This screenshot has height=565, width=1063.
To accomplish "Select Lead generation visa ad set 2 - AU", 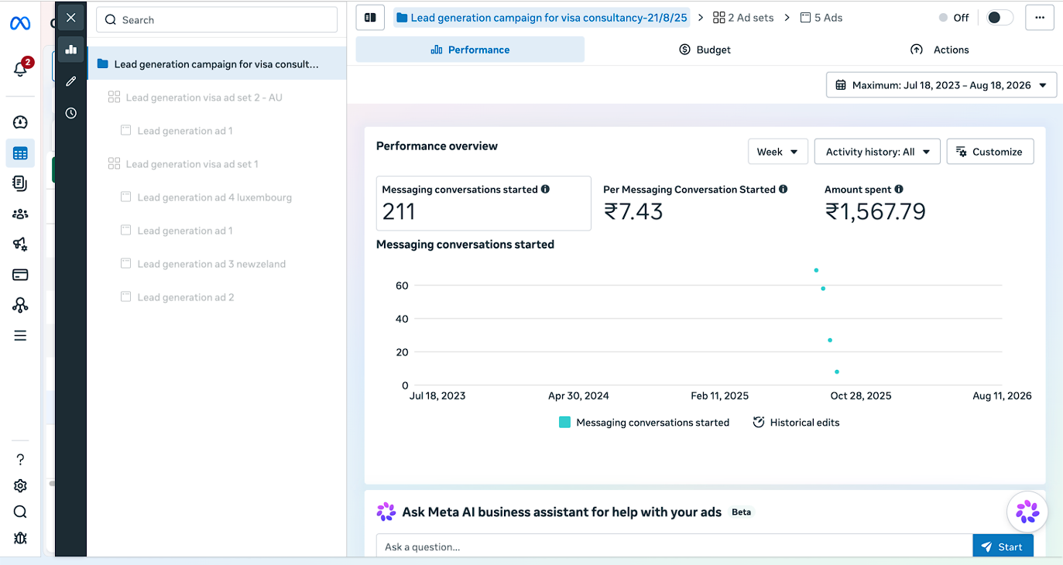I will 204,98.
